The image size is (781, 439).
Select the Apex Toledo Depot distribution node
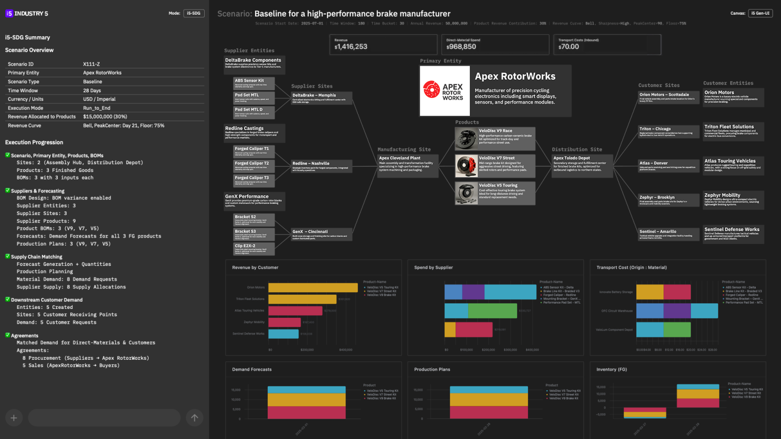582,165
